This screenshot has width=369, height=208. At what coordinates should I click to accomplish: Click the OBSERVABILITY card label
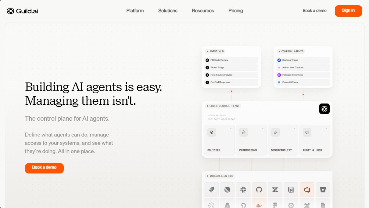[x=281, y=150]
